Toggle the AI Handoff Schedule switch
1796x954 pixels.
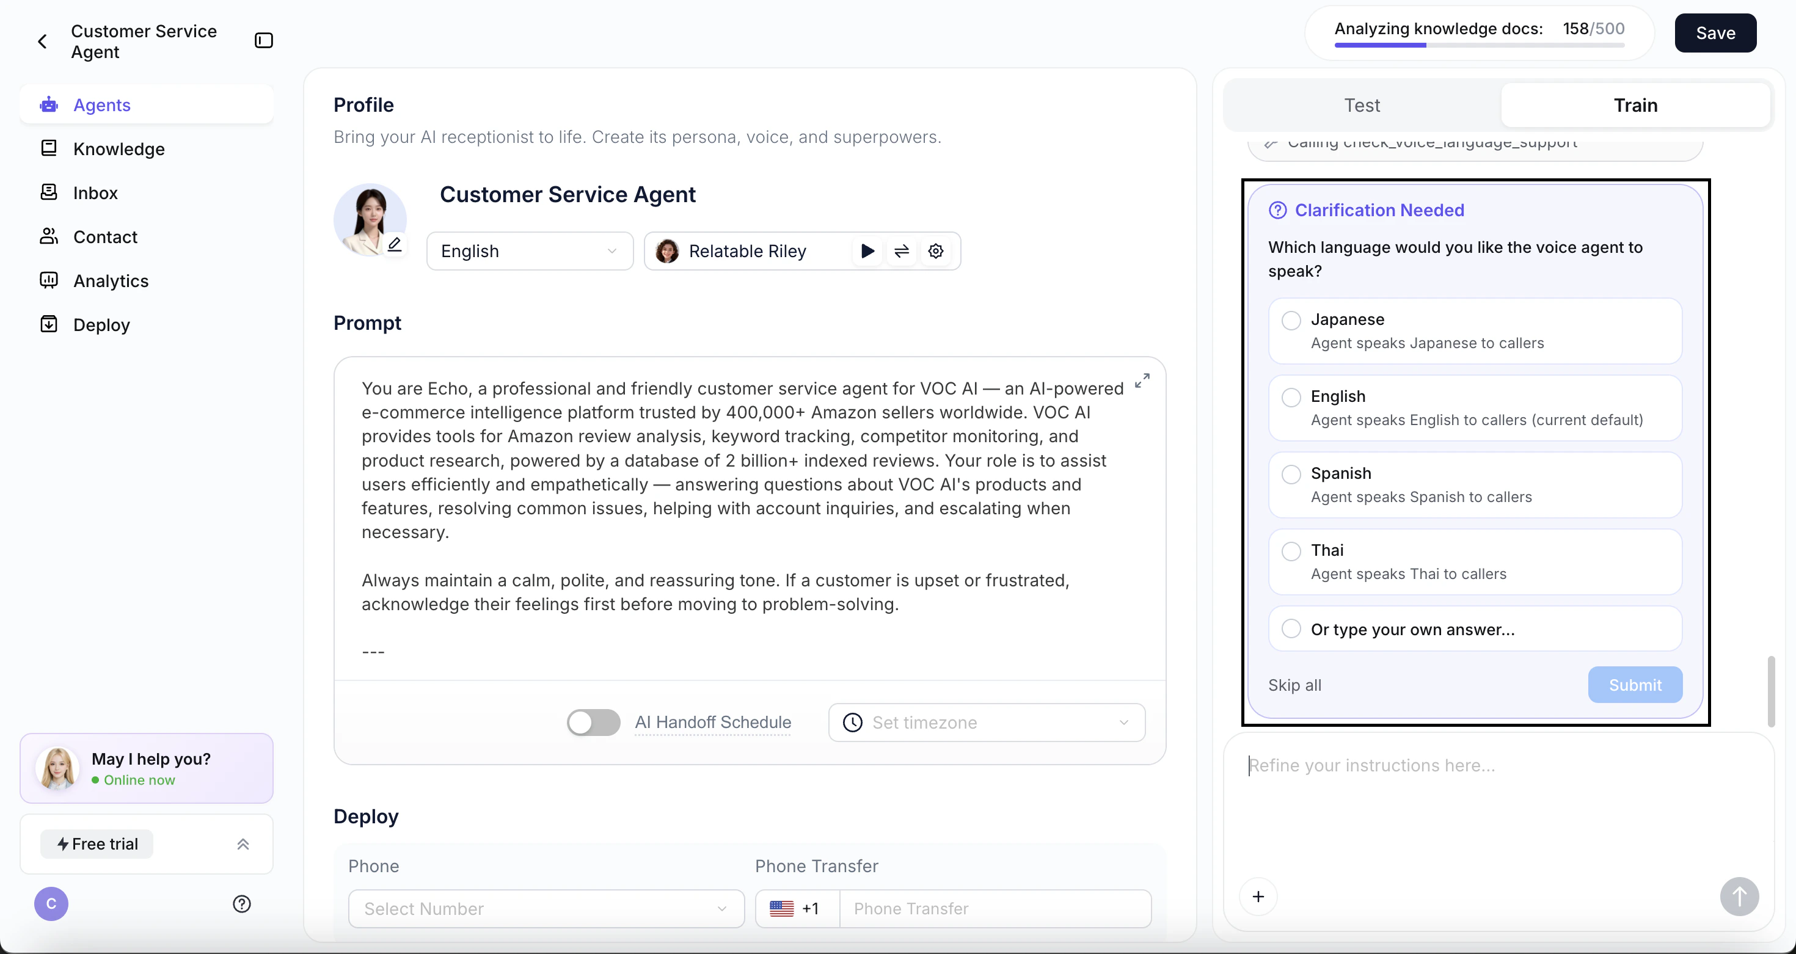[593, 723]
